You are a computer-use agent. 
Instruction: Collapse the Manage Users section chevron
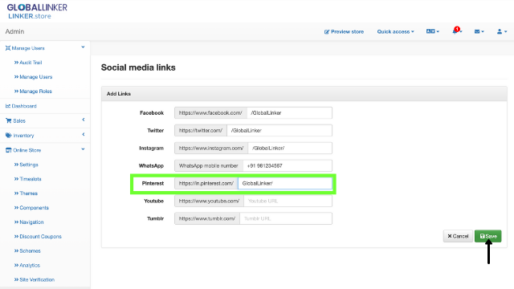[83, 47]
